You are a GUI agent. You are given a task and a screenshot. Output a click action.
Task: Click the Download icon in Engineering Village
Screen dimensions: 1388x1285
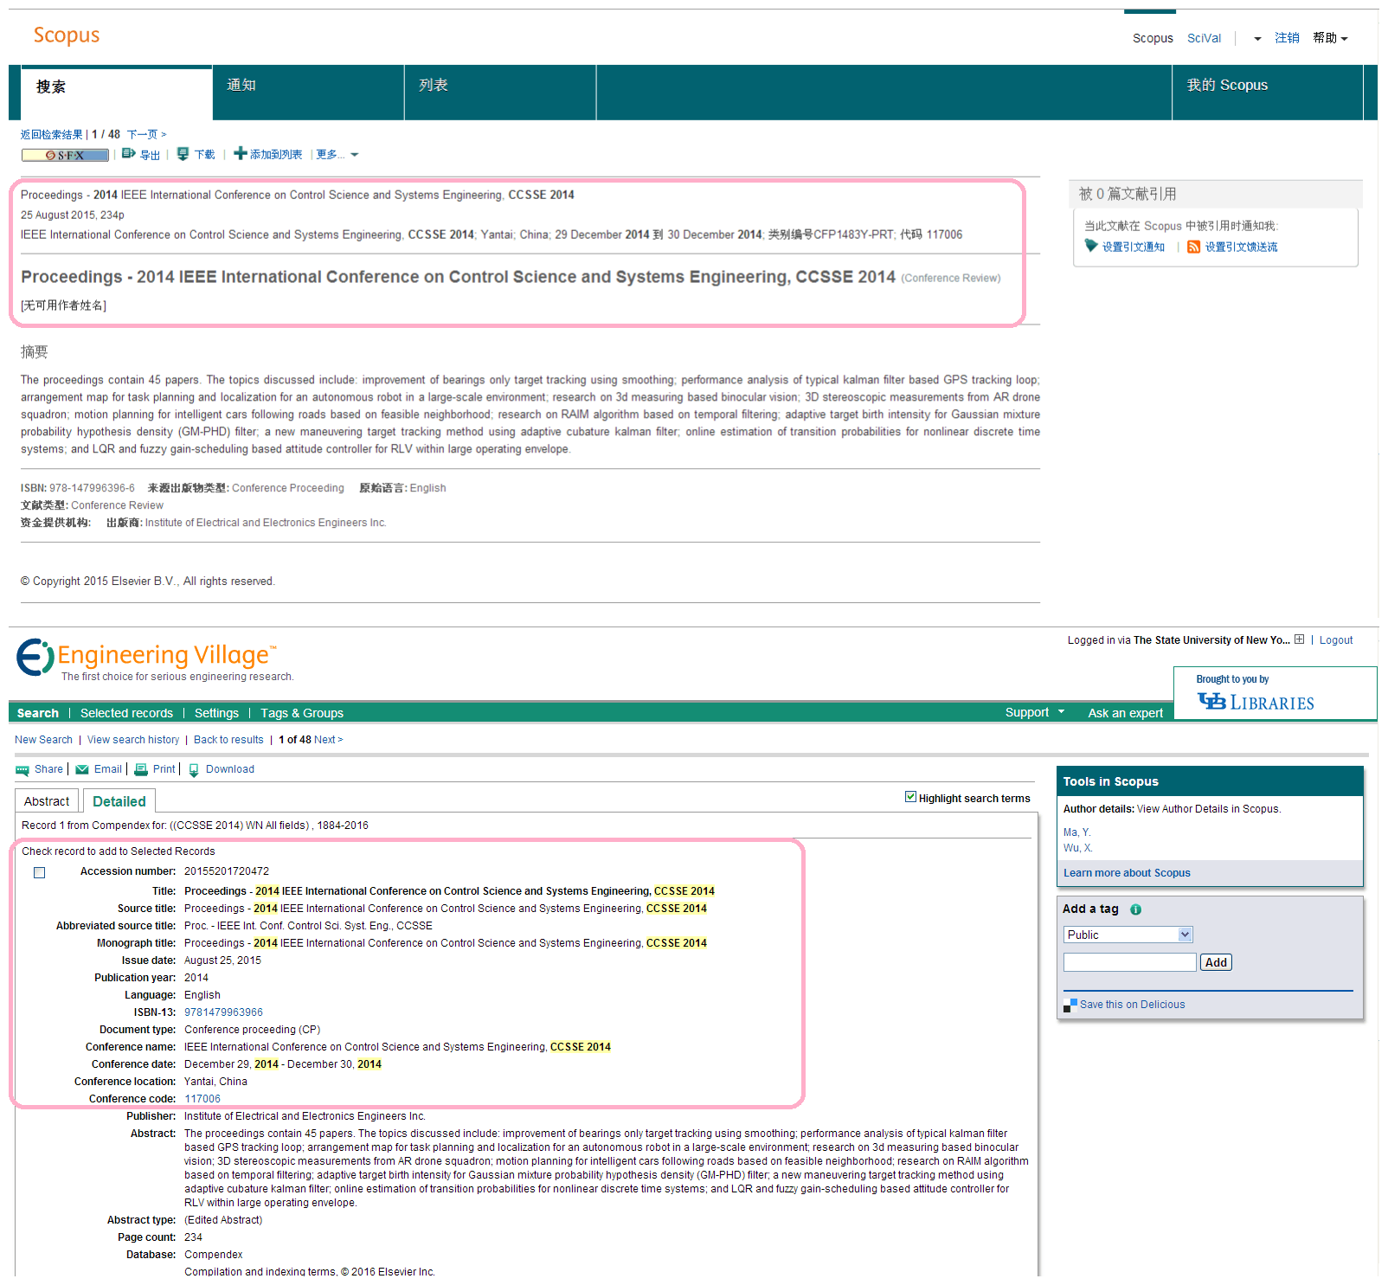pos(194,770)
